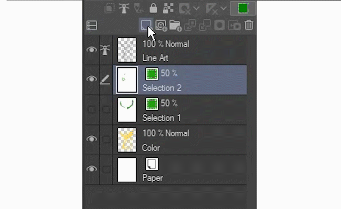
Task: Click the New Raster Layer icon
Action: point(146,25)
